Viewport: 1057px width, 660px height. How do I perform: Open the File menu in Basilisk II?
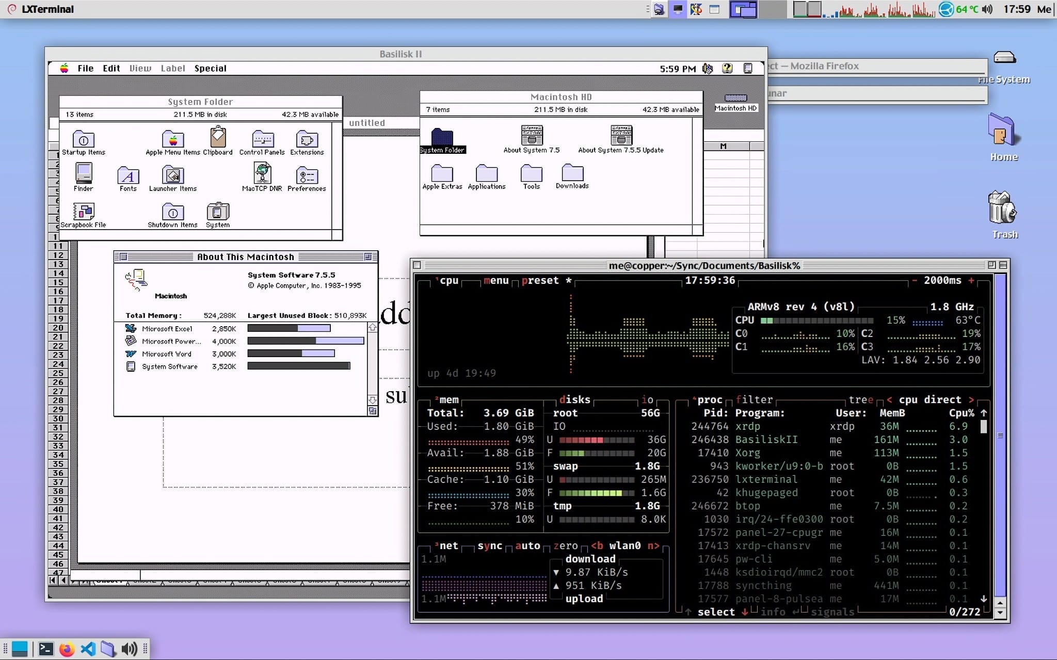[85, 69]
